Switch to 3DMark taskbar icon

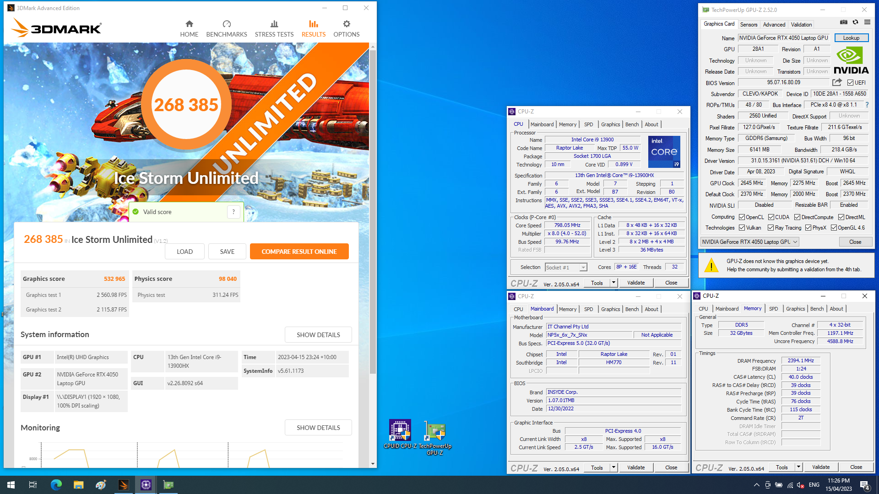click(123, 485)
